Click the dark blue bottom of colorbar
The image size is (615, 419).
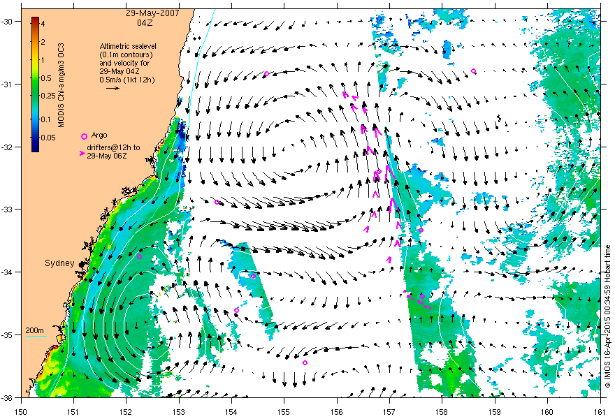click(x=35, y=148)
